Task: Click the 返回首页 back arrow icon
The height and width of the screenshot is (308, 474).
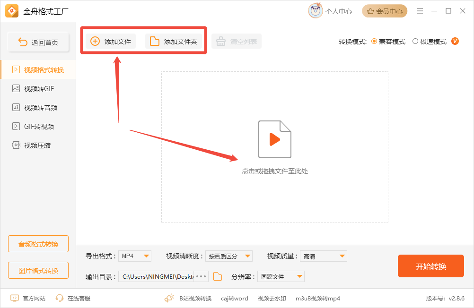Action: point(23,42)
